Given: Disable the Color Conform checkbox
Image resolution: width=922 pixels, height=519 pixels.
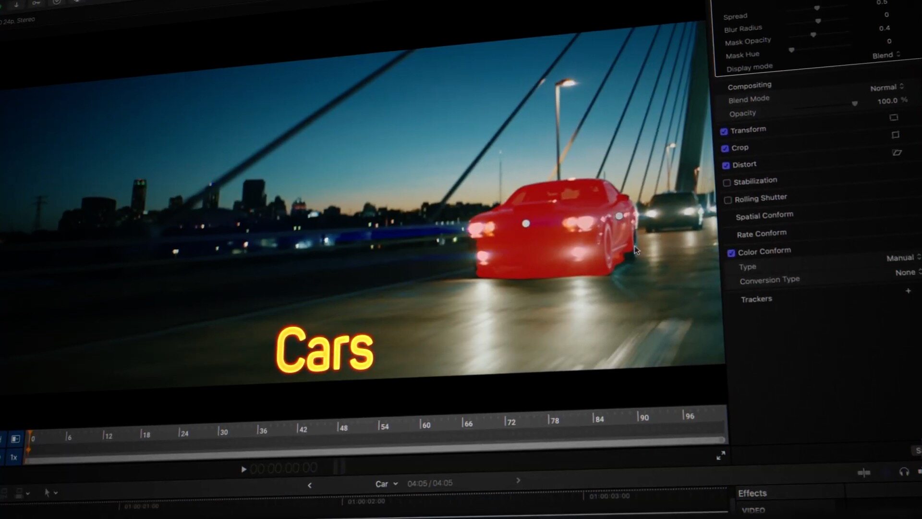Looking at the screenshot, I should 731,253.
